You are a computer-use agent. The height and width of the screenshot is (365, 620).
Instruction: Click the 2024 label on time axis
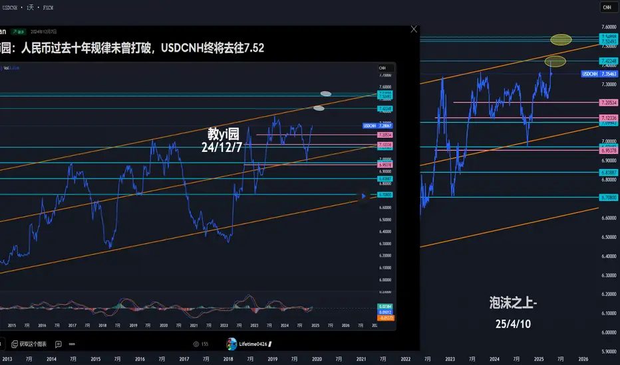click(494, 359)
